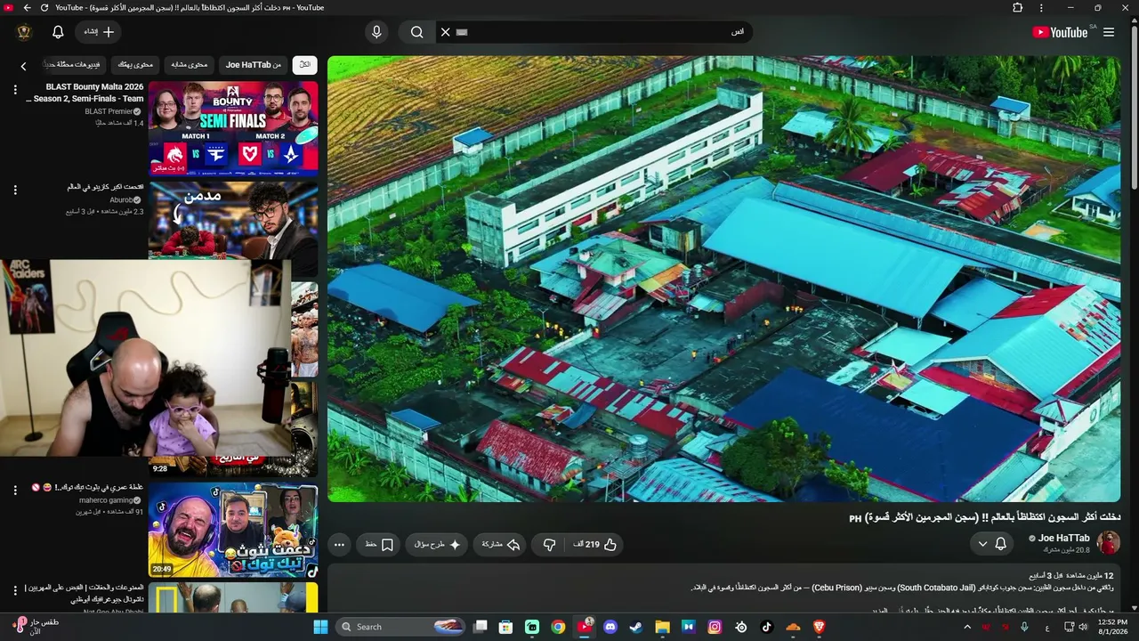The width and height of the screenshot is (1139, 641).
Task: Open weather widget on taskbar
Action: click(36, 626)
